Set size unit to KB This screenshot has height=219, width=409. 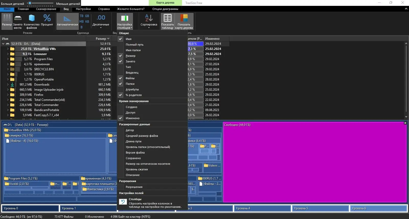click(87, 21)
